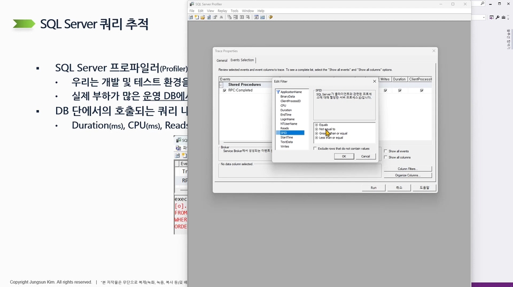The image size is (513, 287).
Task: Select StartTime in the filter list
Action: click(x=286, y=137)
